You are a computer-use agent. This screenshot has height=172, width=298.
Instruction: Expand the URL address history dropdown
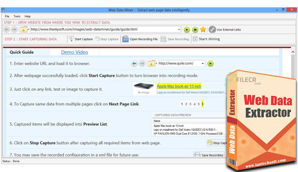point(179,29)
